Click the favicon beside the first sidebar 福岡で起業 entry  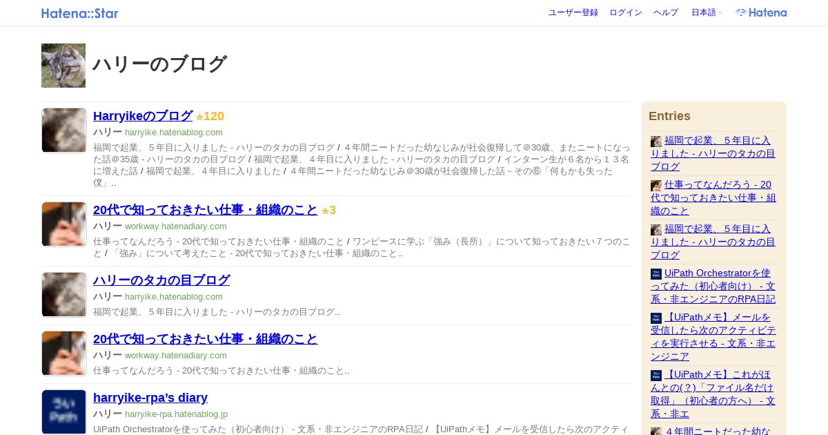point(656,142)
